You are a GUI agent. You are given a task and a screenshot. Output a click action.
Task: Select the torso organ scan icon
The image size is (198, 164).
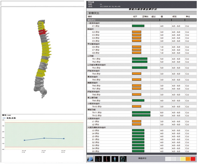pos(123,159)
